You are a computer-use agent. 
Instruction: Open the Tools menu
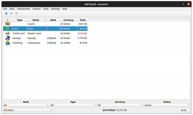click(46, 9)
